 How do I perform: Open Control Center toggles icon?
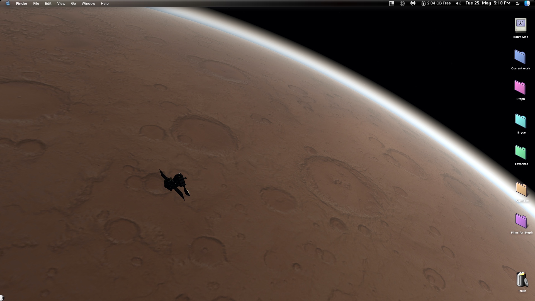[518, 3]
